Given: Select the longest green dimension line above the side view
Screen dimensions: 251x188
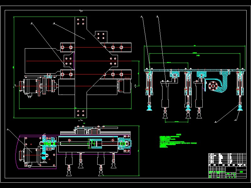Looking at the screenshot, I should (195, 46).
